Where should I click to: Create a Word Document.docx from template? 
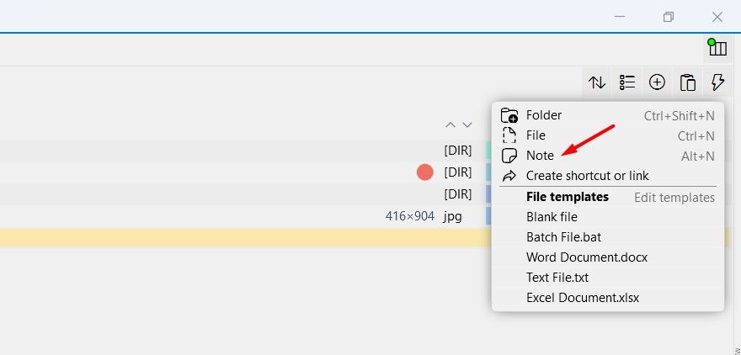(587, 257)
